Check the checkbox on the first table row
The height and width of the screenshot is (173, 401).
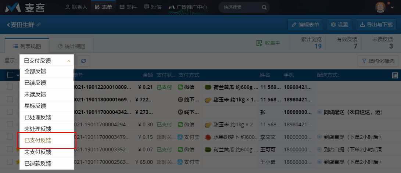point(10,87)
